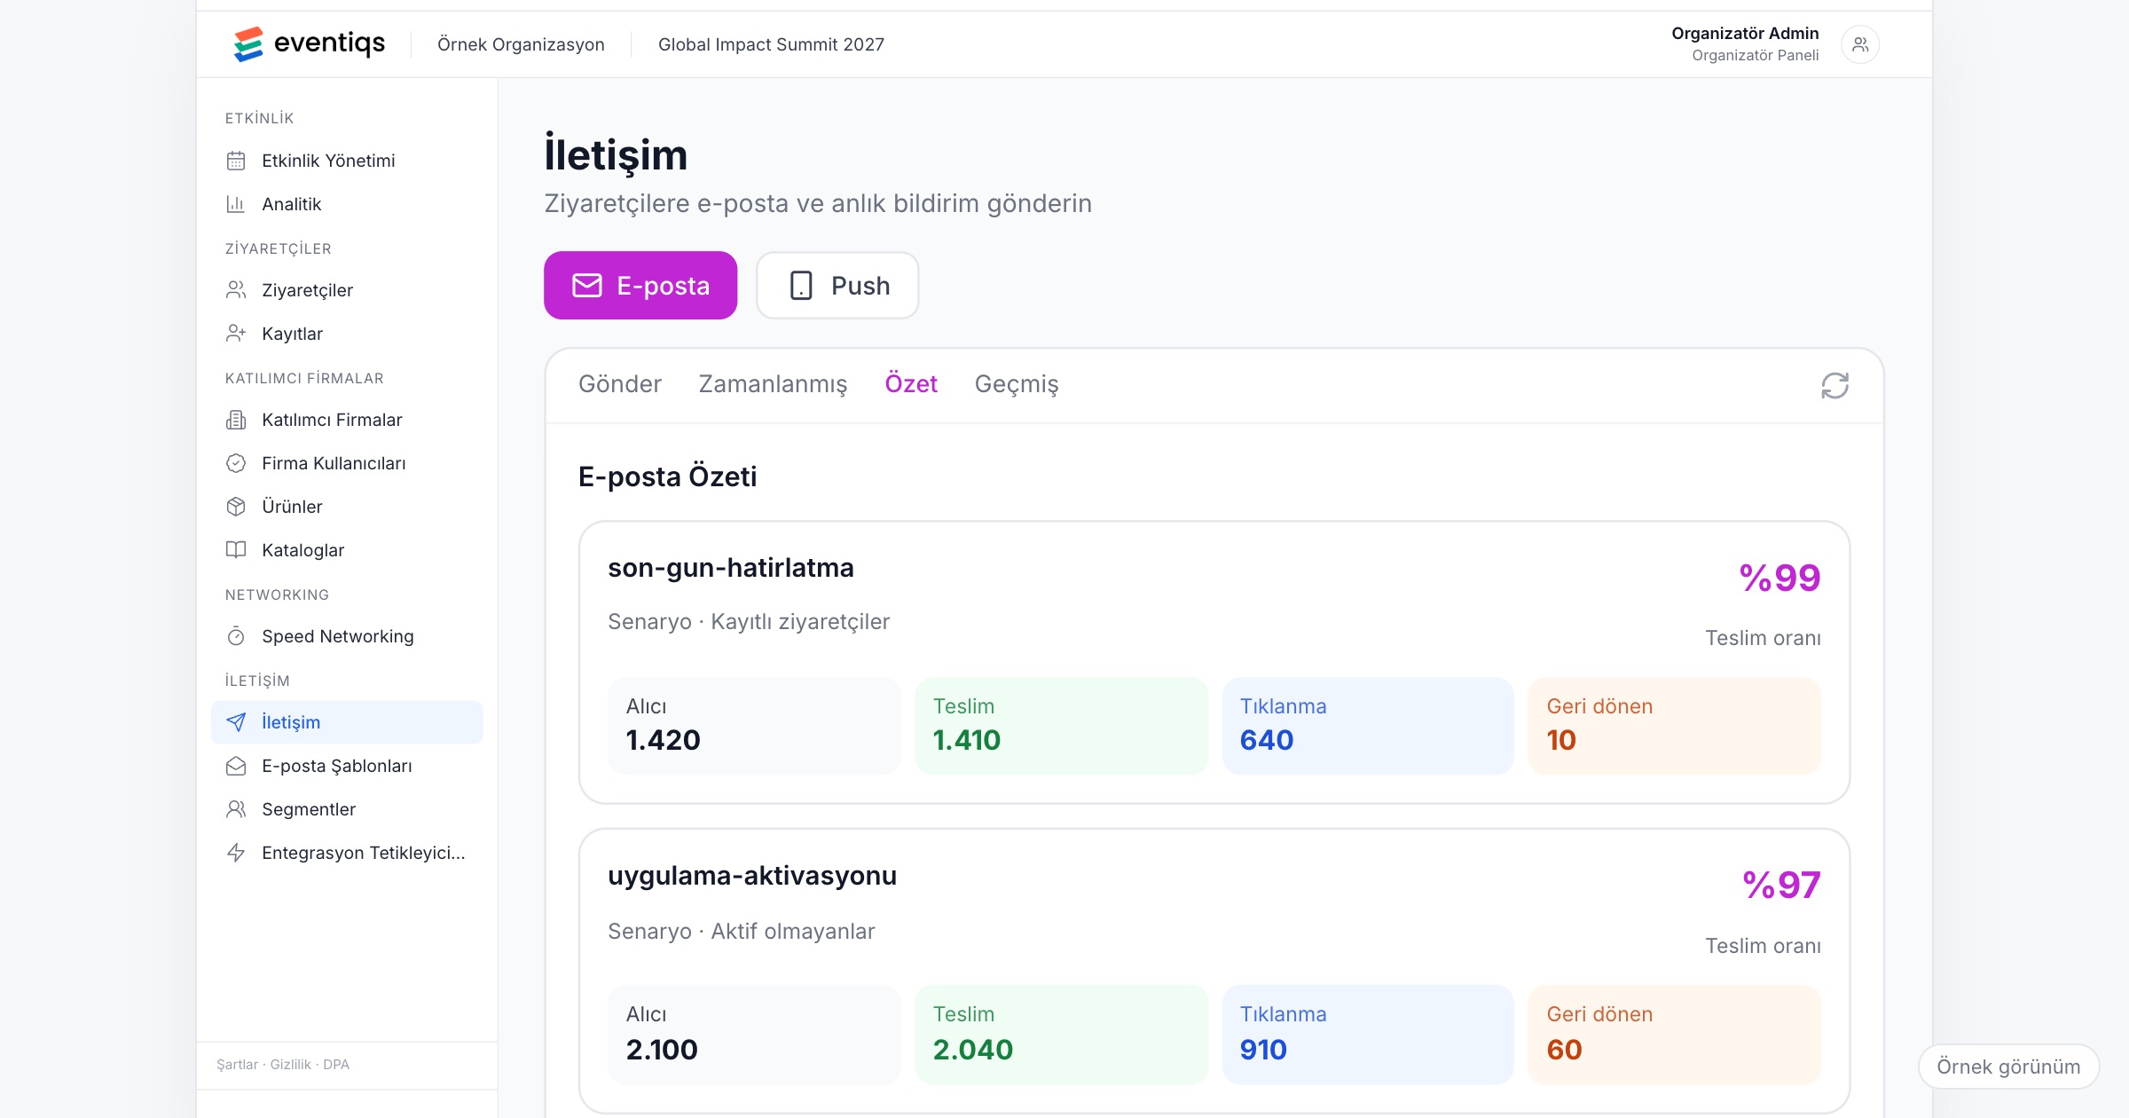Image resolution: width=2129 pixels, height=1118 pixels.
Task: Click the add-user icon beside Kayıtlar
Action: pos(236,334)
